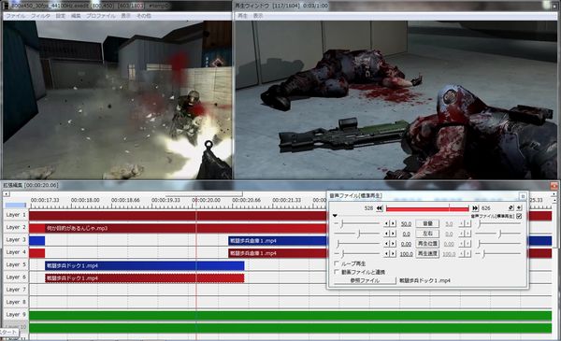Enable the 動画ファイルと連携 checkbox
The image size is (561, 341).
337,272
